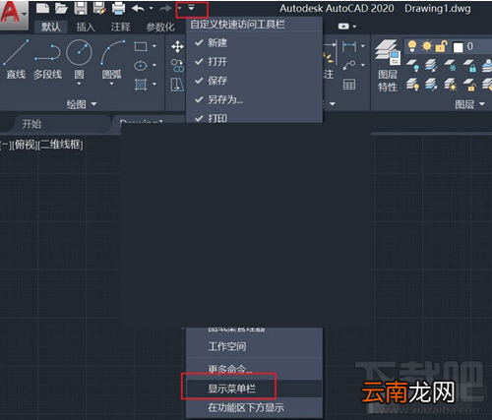Click layer 0 white color swatch

coord(458,47)
